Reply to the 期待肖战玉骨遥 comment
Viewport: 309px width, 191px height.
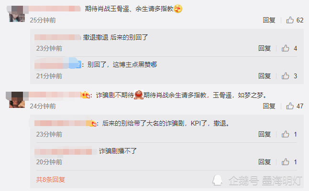point(269,20)
